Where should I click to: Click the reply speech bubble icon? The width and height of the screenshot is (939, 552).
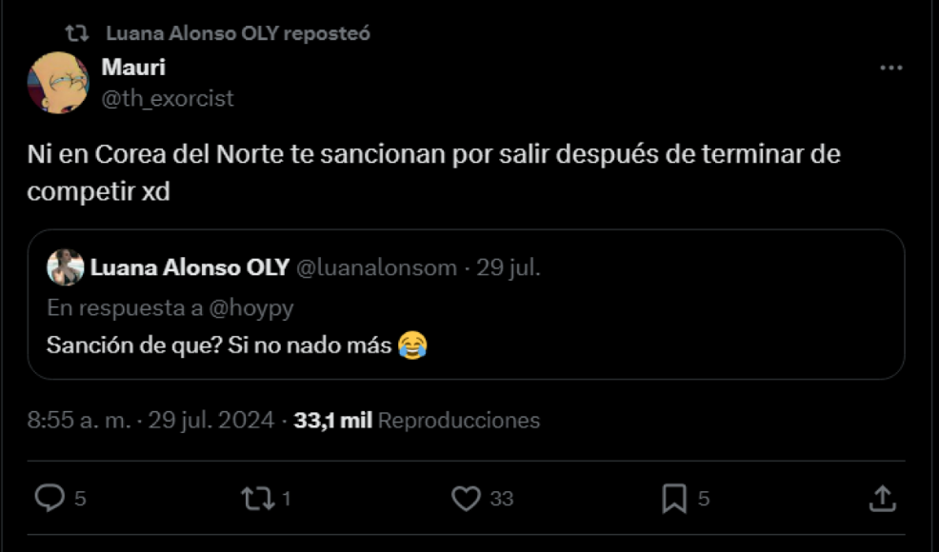click(x=50, y=498)
